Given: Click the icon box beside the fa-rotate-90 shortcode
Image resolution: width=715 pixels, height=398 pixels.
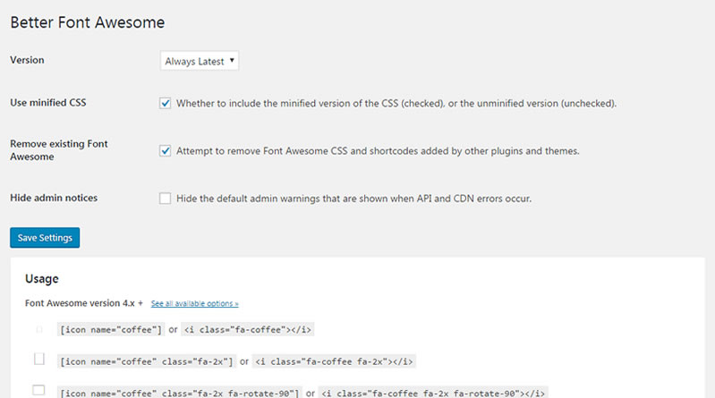Looking at the screenshot, I should click(x=38, y=390).
